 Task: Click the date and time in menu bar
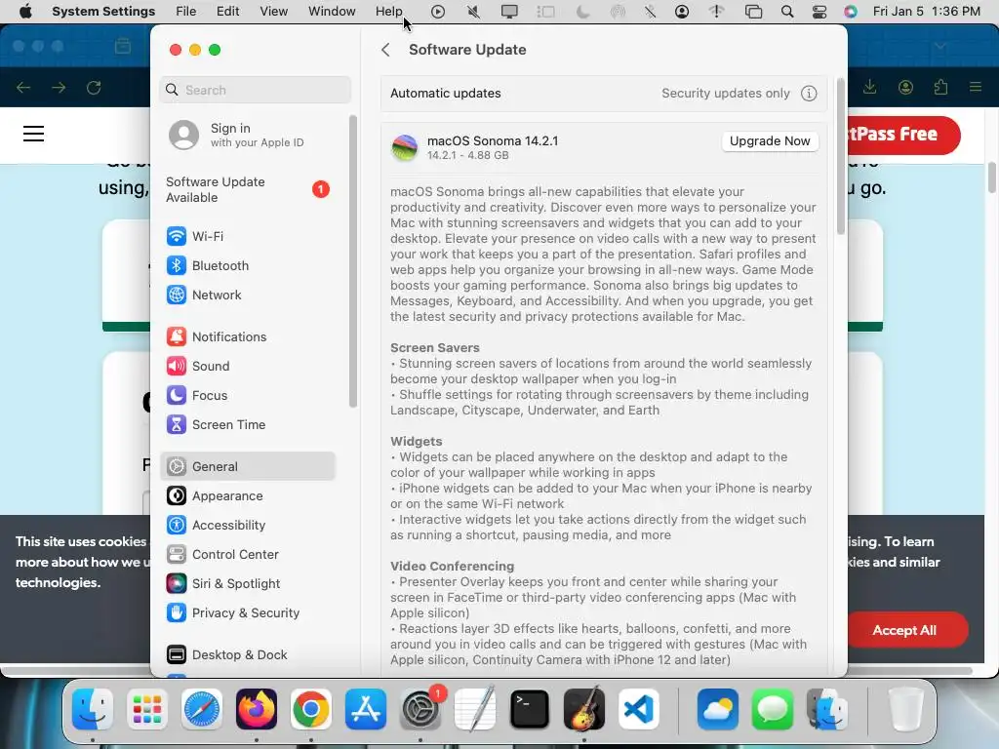coord(927,12)
